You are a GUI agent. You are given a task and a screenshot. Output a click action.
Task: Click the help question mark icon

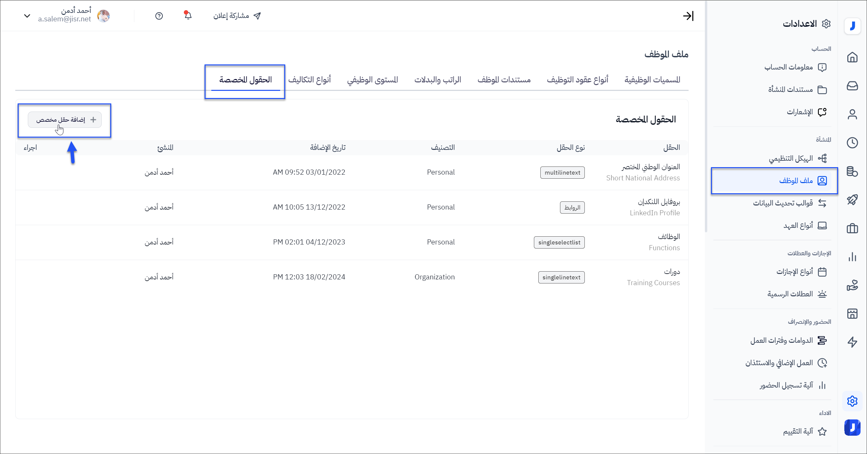pyautogui.click(x=159, y=16)
